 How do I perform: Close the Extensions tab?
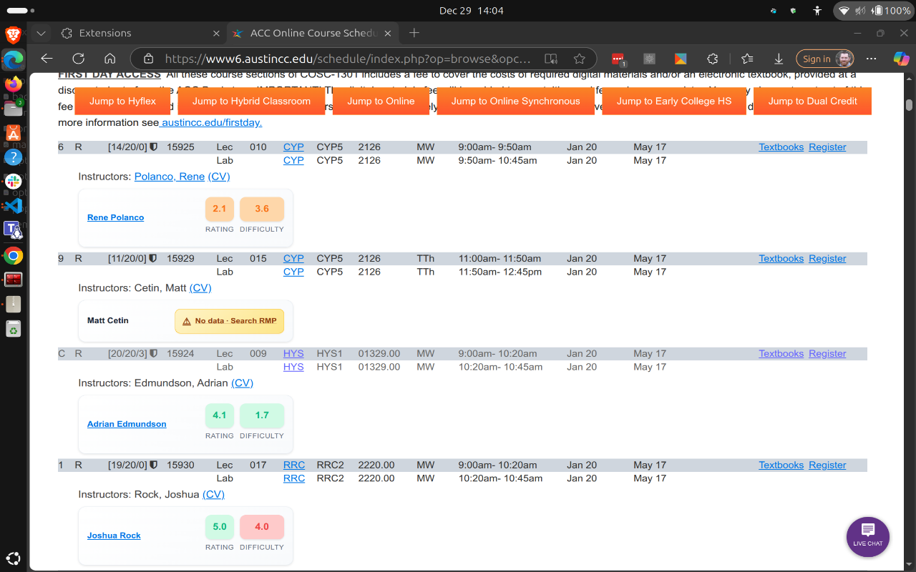tap(215, 33)
